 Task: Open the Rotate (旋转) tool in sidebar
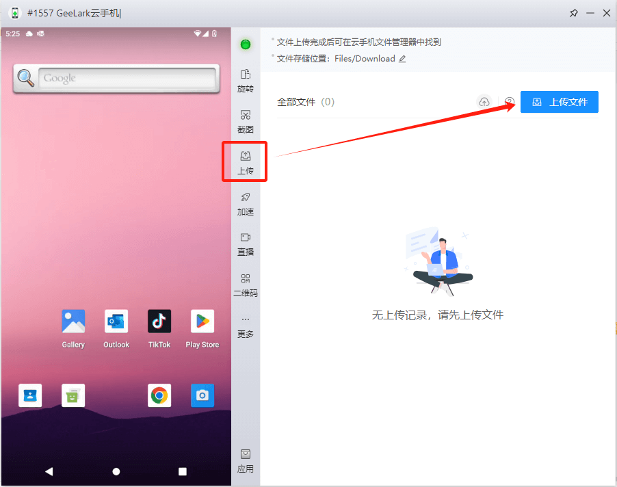pos(245,80)
